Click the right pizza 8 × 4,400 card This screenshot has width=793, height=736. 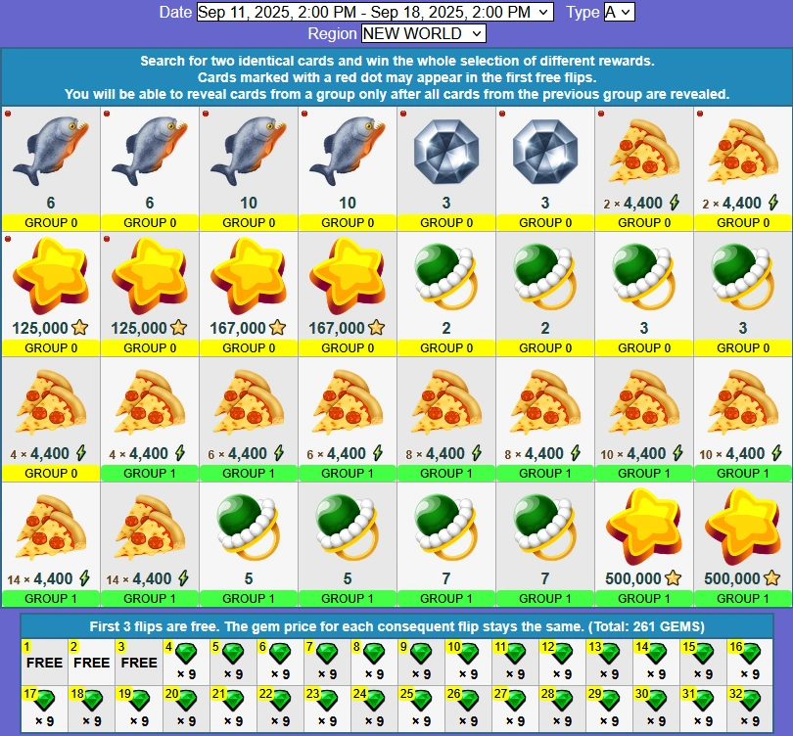[545, 420]
